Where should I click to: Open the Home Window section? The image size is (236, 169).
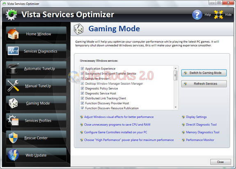(x=36, y=34)
